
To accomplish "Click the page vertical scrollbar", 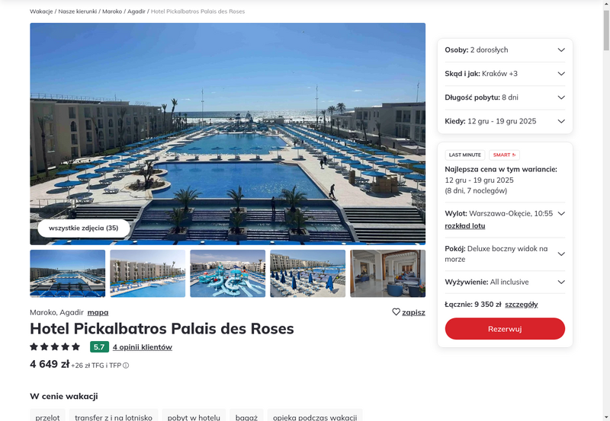I will coord(606,210).
